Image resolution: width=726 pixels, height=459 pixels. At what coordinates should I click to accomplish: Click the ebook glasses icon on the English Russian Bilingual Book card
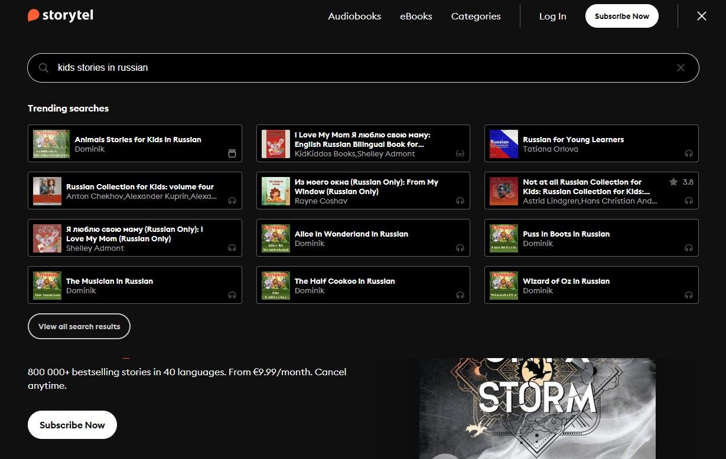pos(460,153)
